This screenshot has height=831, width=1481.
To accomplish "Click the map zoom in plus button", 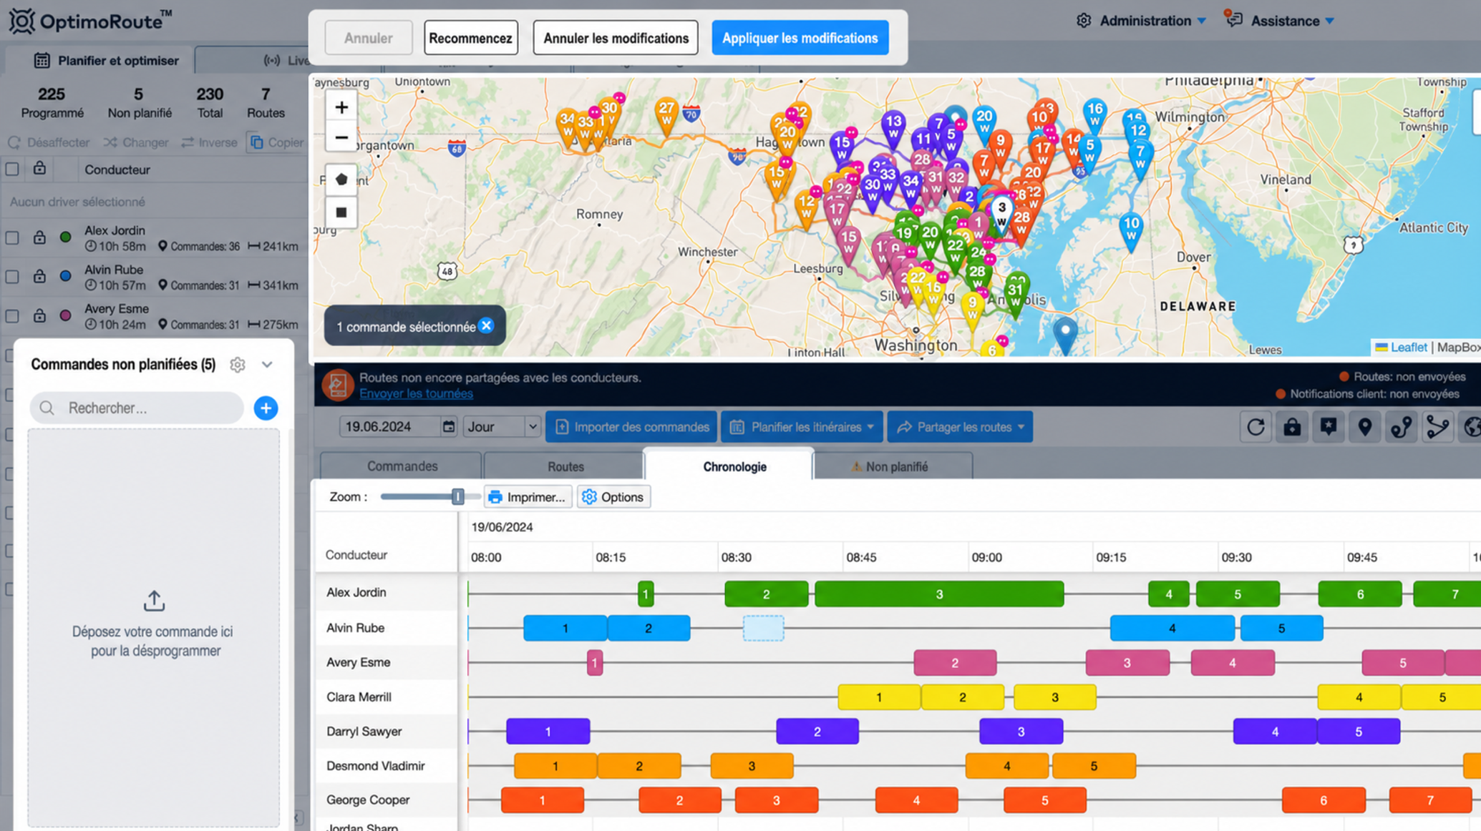I will [341, 107].
